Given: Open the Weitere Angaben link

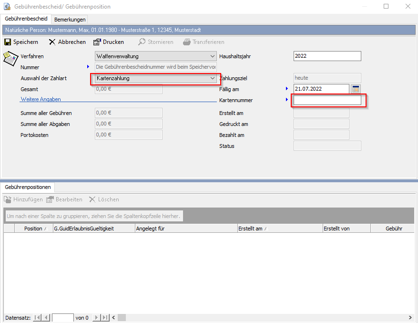Looking at the screenshot, I should (41, 99).
